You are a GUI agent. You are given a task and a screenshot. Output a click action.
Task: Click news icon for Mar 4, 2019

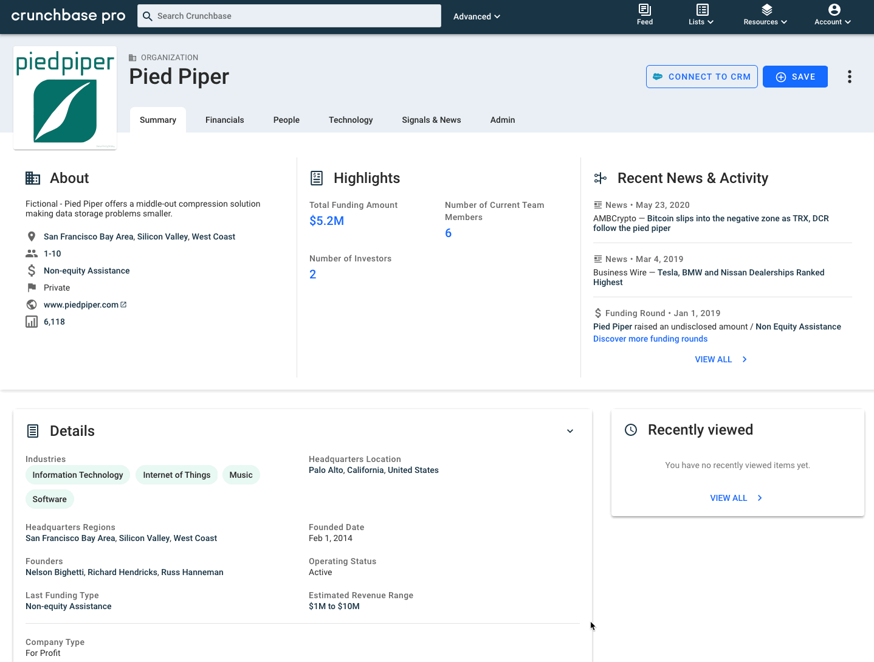[598, 259]
